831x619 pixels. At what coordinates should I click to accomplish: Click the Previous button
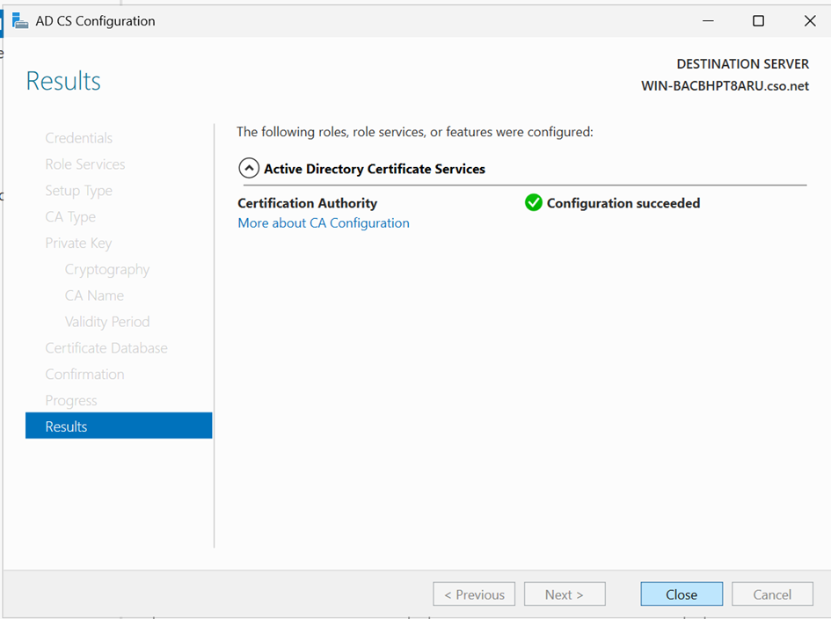[x=474, y=594]
